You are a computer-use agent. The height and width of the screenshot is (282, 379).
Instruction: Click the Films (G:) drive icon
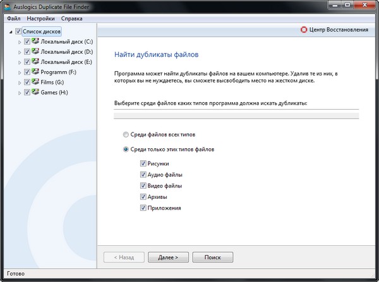35,82
